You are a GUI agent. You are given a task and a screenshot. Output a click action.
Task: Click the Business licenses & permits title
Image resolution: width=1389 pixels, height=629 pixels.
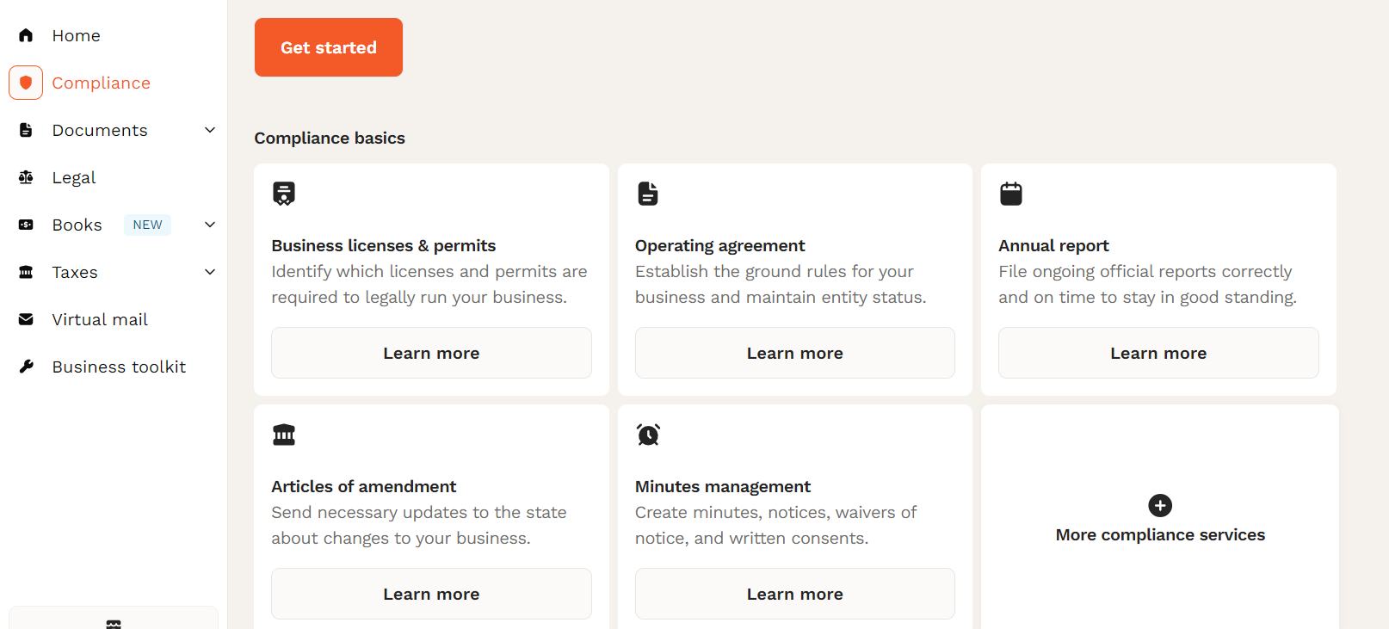[x=384, y=245]
